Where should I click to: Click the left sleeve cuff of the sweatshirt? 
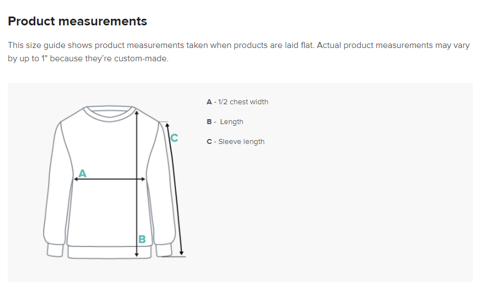55,250
